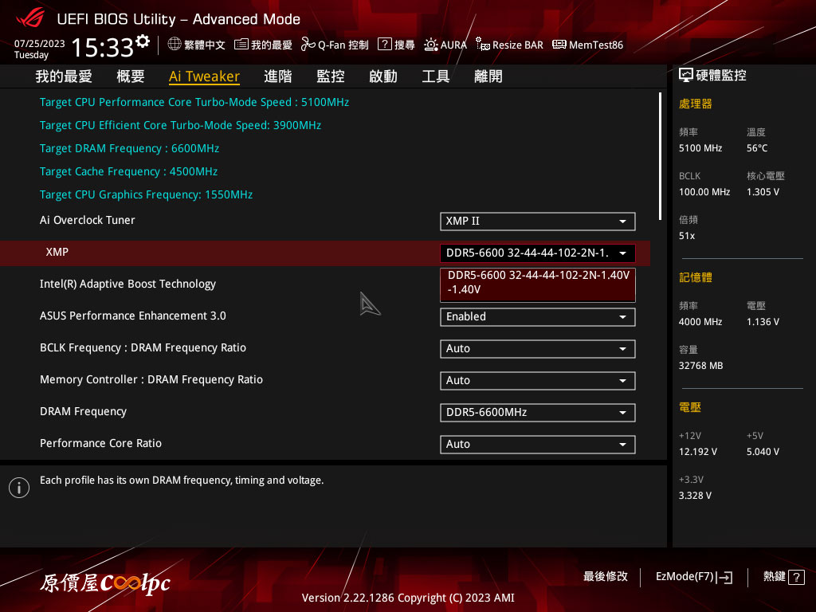The image size is (816, 612).
Task: Click the 32768 MB memory capacity value
Action: [x=701, y=366]
